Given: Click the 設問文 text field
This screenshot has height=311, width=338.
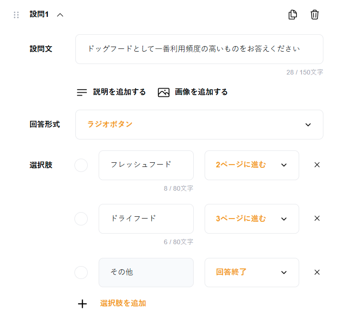Looking at the screenshot, I should click(x=199, y=49).
